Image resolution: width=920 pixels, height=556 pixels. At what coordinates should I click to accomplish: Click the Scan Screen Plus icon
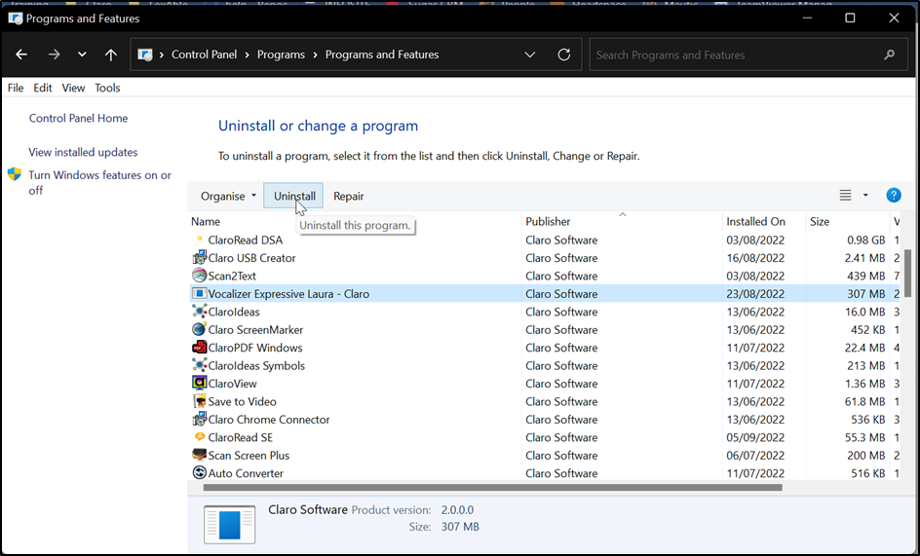(x=200, y=455)
